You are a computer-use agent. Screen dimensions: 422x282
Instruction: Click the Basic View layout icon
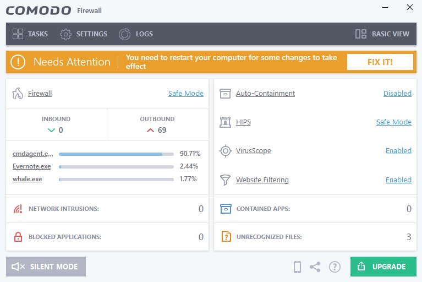[361, 34]
